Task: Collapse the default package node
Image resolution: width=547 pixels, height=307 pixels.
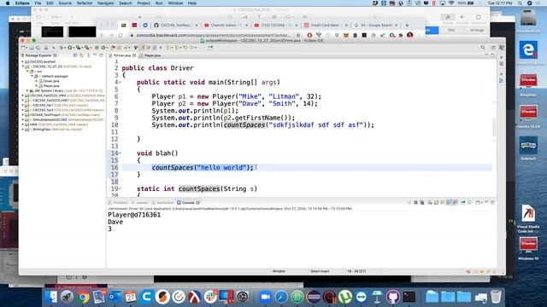Action: [x=32, y=76]
